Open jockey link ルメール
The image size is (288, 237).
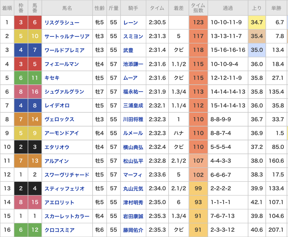133,133
